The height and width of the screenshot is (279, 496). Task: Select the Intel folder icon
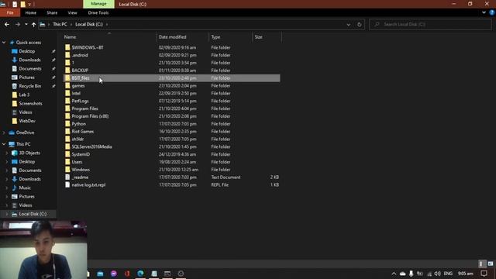pyautogui.click(x=67, y=93)
